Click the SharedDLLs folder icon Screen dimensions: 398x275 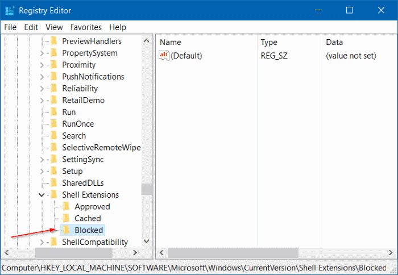[54, 183]
